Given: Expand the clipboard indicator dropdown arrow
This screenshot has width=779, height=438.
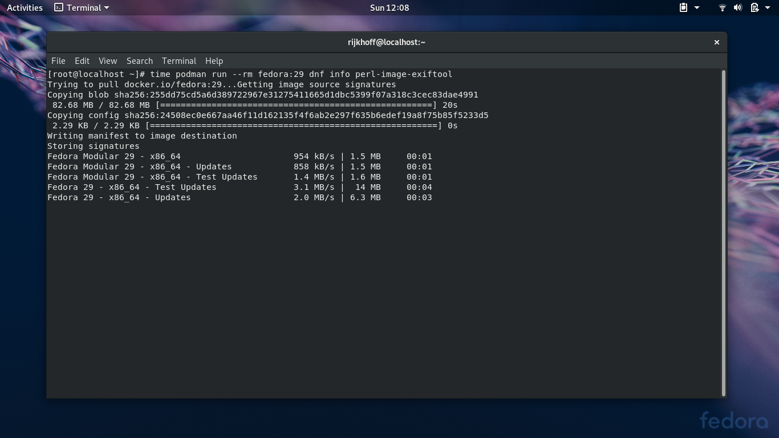Looking at the screenshot, I should [697, 8].
